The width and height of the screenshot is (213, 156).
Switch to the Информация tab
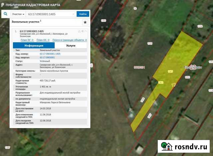[34, 46]
